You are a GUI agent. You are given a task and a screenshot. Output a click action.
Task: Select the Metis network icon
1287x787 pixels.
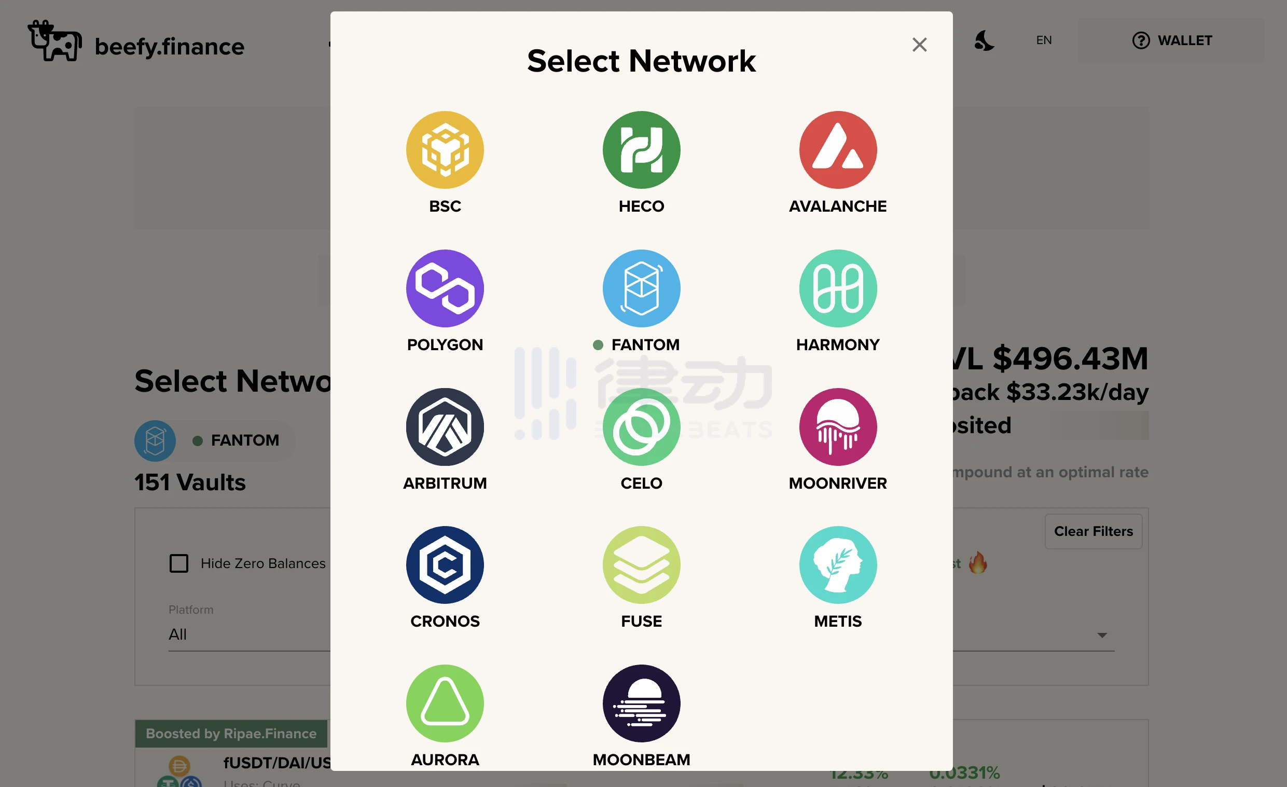(837, 563)
